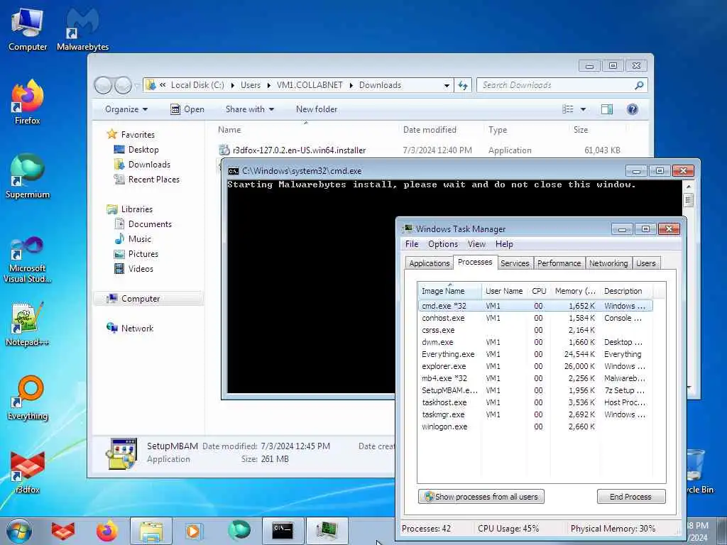
Task: Click Explorer back navigation arrow
Action: click(x=103, y=85)
